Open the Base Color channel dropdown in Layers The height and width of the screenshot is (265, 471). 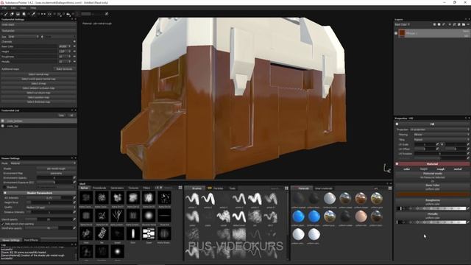click(403, 24)
